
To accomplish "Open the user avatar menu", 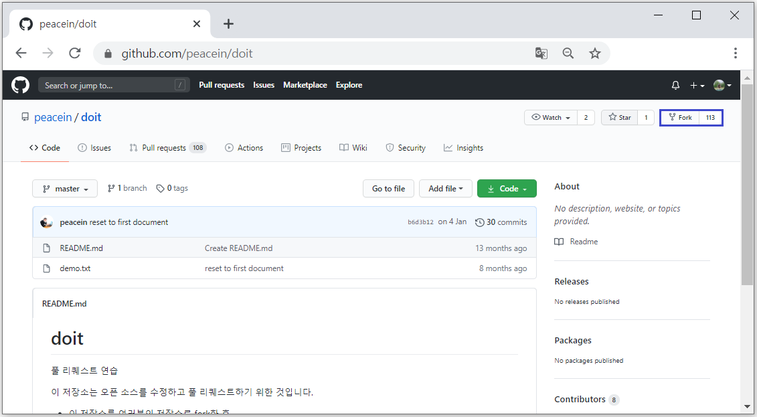I will [722, 86].
